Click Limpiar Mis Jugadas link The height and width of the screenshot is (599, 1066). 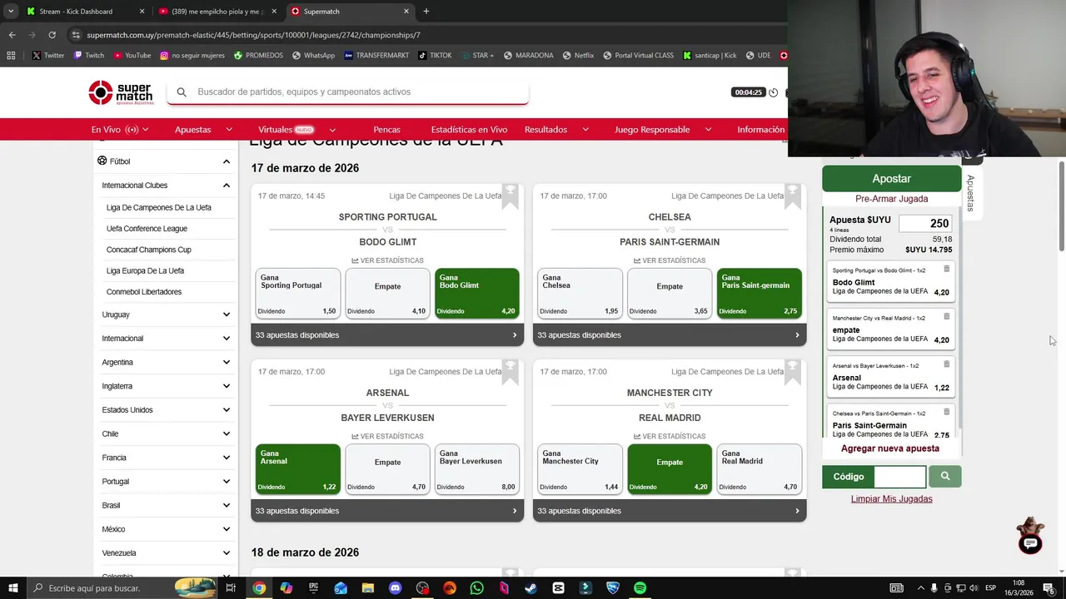pos(891,499)
